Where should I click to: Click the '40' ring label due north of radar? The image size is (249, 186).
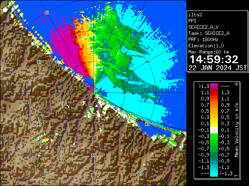tap(94, 31)
